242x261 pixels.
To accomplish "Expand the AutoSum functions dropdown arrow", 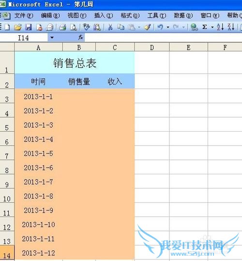I will 212,27.
